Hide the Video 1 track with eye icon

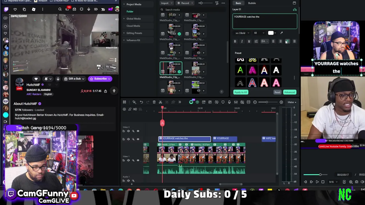138,160
